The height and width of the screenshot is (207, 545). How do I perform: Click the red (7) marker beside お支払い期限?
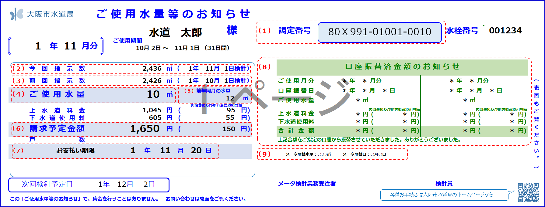pyautogui.click(x=18, y=151)
